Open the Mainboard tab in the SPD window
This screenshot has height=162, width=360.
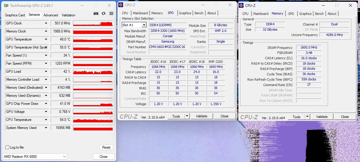pyautogui.click(x=140, y=13)
